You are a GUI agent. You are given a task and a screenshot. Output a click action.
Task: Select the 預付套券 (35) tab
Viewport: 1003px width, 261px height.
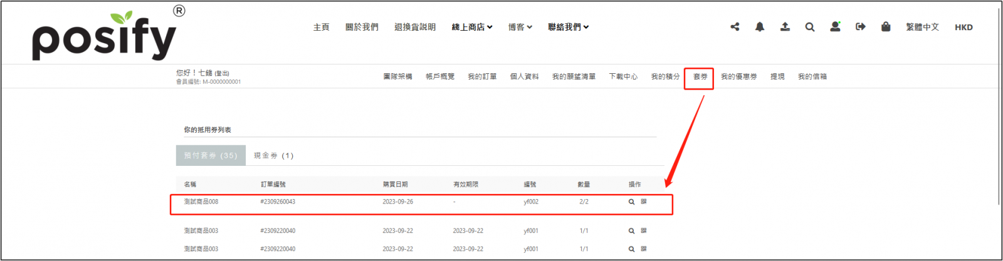click(x=211, y=156)
